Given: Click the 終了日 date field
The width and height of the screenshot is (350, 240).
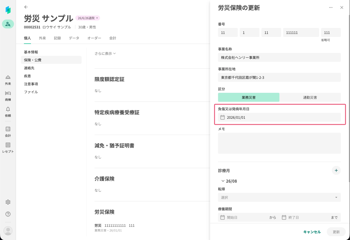Looking at the screenshot, I should (x=304, y=217).
